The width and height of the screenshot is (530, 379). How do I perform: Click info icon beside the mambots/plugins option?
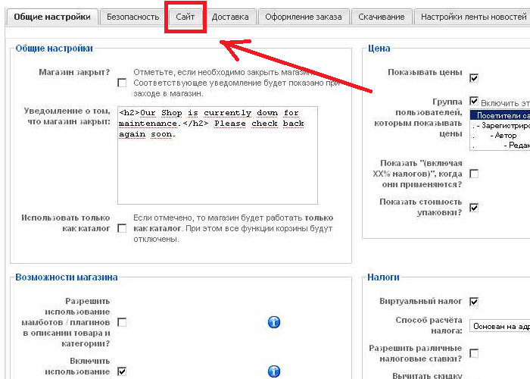274,322
